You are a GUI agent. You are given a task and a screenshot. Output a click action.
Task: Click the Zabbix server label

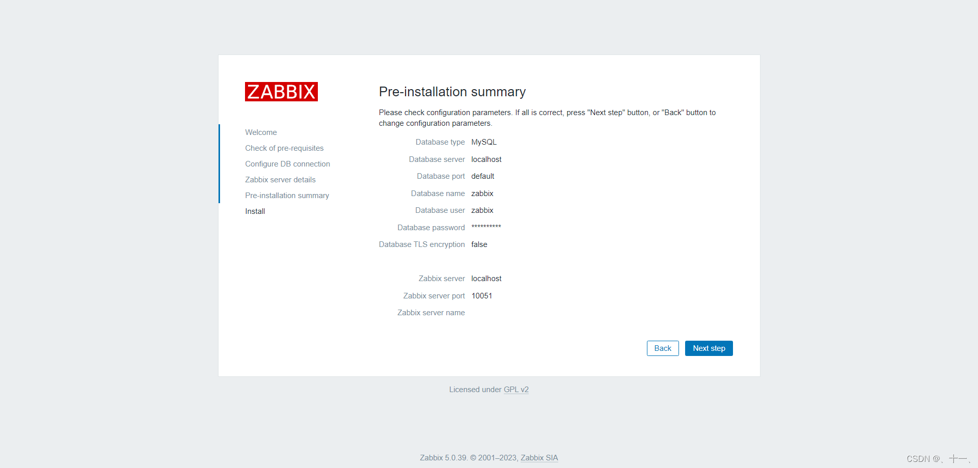pyautogui.click(x=442, y=279)
